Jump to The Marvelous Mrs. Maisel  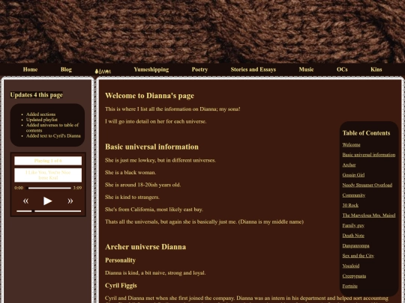tap(369, 215)
